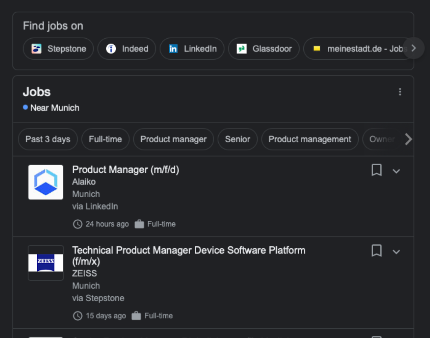Filter jobs by Full-time chip

(105, 139)
